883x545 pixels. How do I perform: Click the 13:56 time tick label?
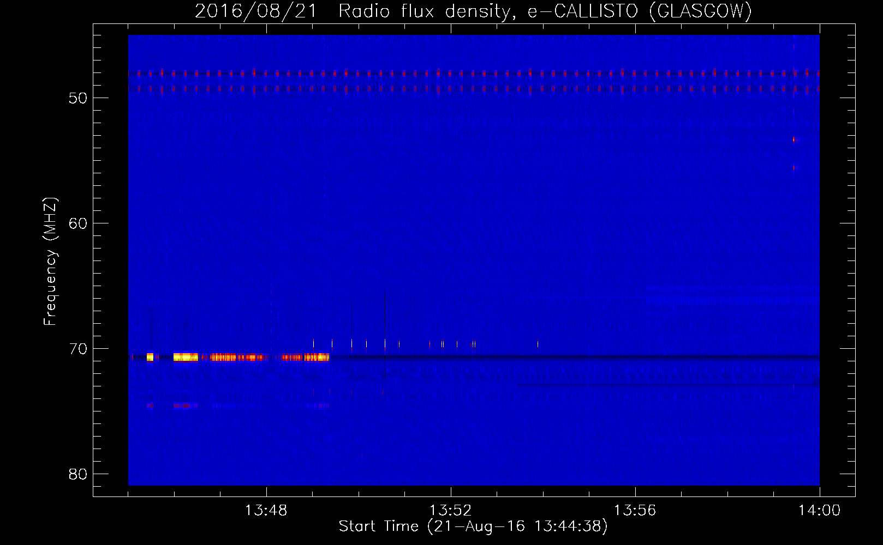(635, 511)
